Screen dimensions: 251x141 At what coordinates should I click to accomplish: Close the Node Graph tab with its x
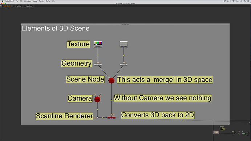[x=12, y=6]
